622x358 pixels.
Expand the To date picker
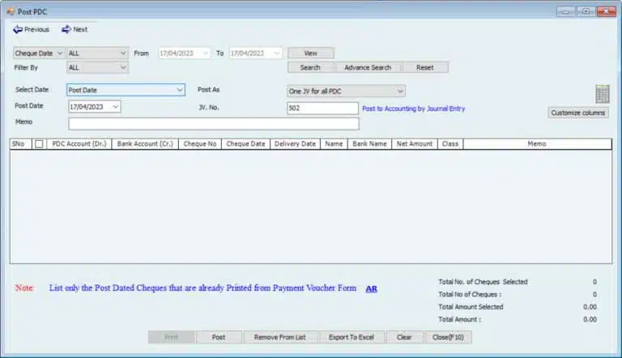[276, 53]
